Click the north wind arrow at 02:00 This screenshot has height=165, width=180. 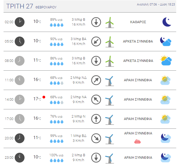pyautogui.click(x=96, y=22)
